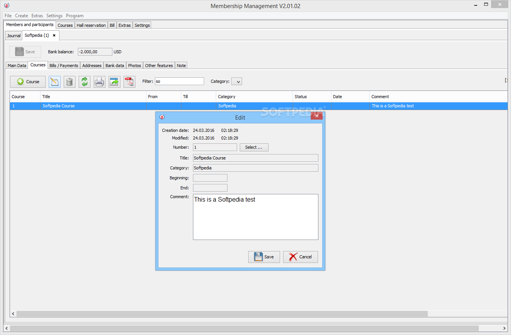Click the green refresh arrows icon
511x335 pixels.
[84, 82]
